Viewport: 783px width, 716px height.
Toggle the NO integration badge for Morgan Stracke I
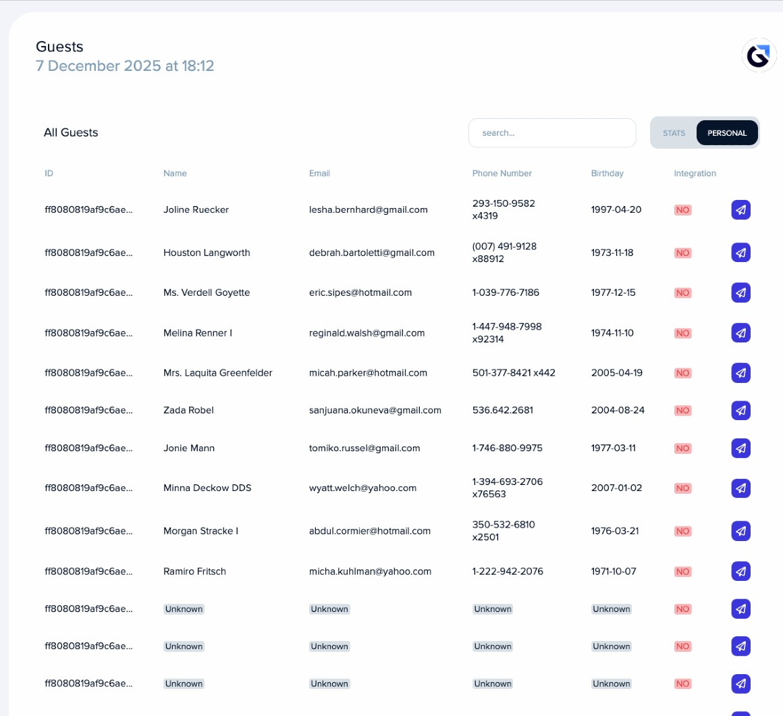pos(682,531)
